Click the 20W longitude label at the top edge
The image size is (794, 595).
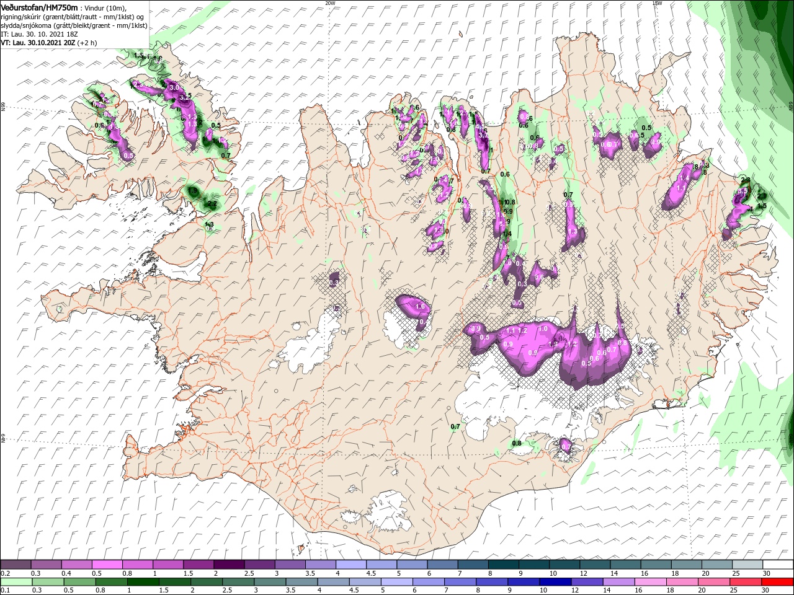coord(330,3)
